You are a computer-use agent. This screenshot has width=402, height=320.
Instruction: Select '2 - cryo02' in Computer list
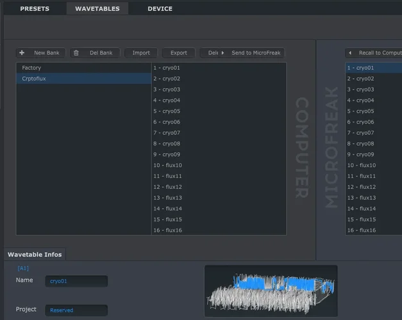click(x=219, y=79)
